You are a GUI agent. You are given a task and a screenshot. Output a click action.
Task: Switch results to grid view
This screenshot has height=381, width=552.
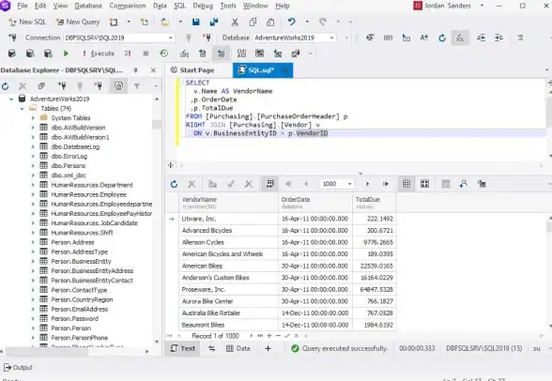406,184
